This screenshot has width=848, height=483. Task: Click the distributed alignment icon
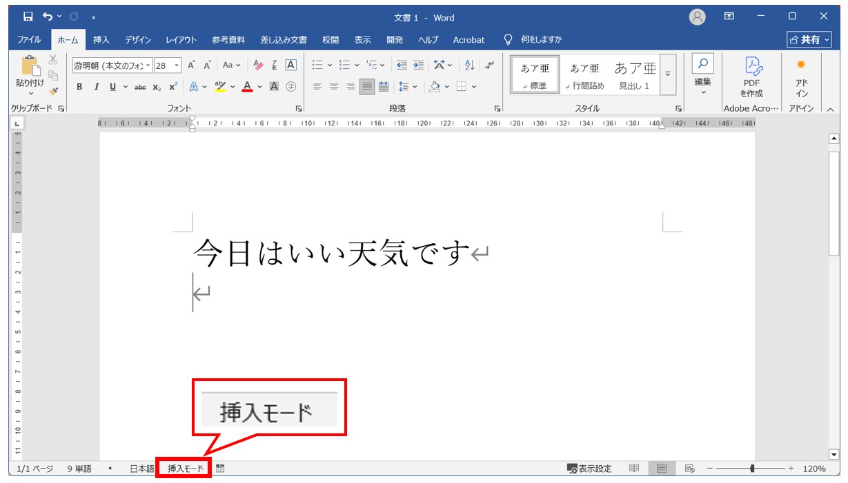coord(384,87)
